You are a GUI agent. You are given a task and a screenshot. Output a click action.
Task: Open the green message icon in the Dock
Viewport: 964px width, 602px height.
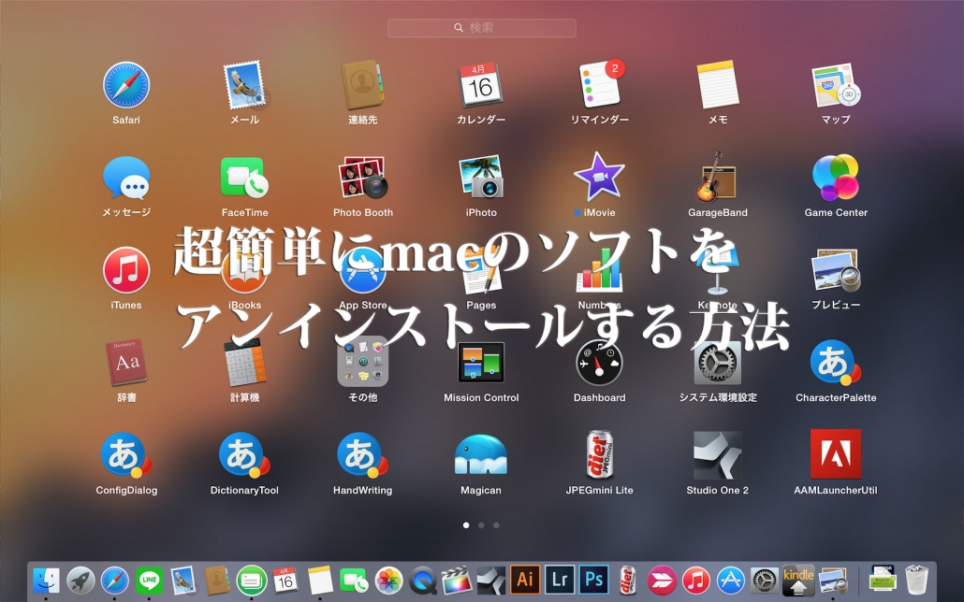pyautogui.click(x=252, y=580)
